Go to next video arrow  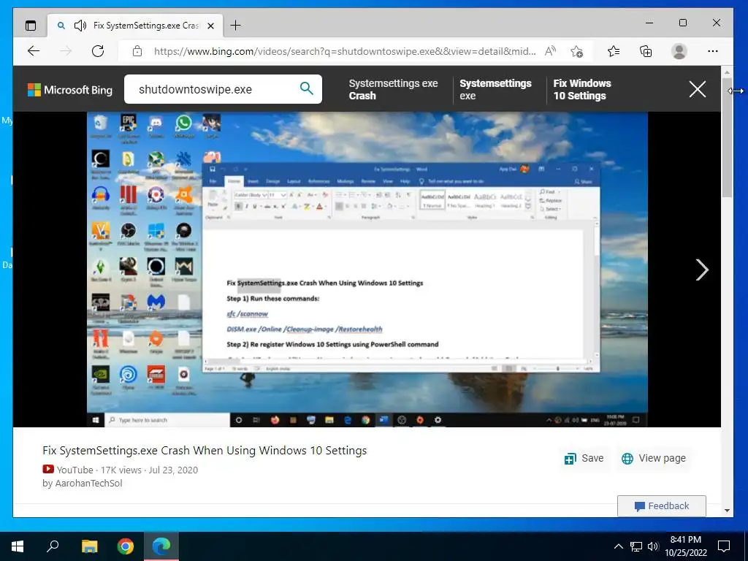702,270
